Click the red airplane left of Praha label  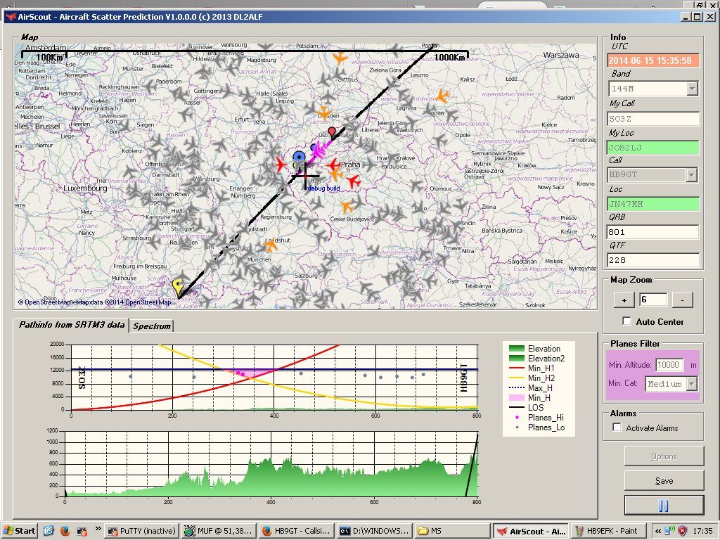click(334, 165)
